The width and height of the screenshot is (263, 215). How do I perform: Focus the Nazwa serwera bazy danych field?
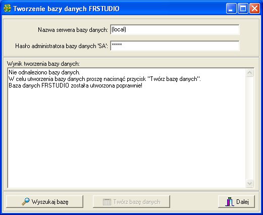coord(175,30)
